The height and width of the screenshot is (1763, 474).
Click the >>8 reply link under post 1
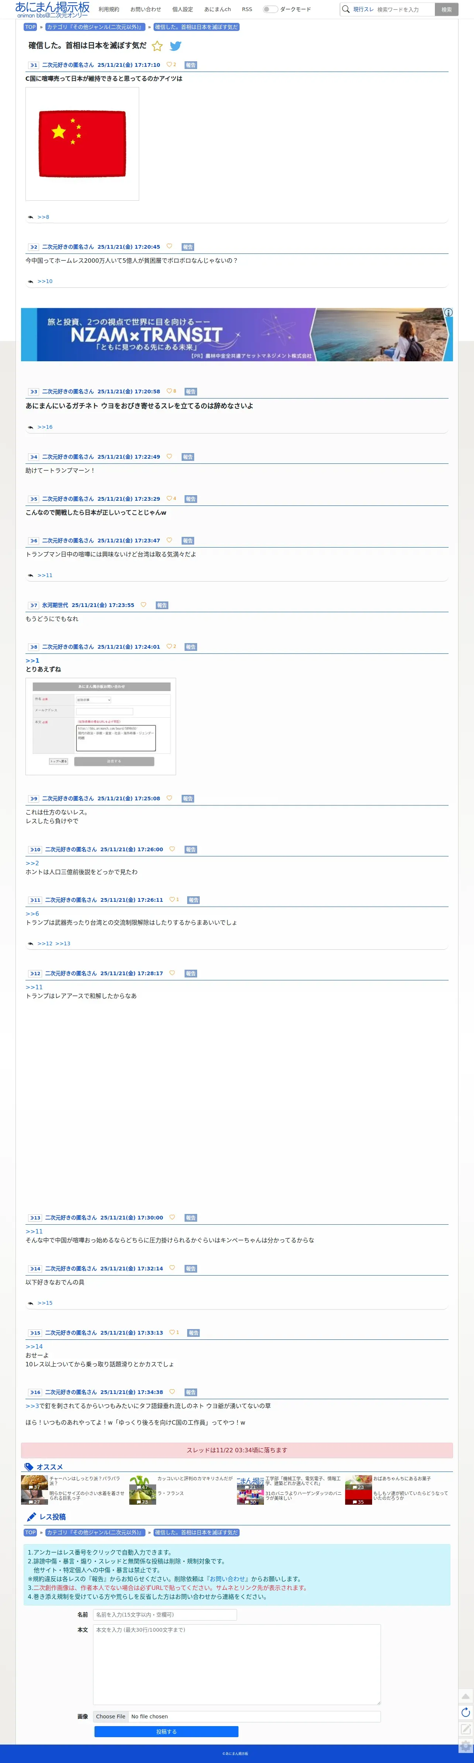click(43, 217)
